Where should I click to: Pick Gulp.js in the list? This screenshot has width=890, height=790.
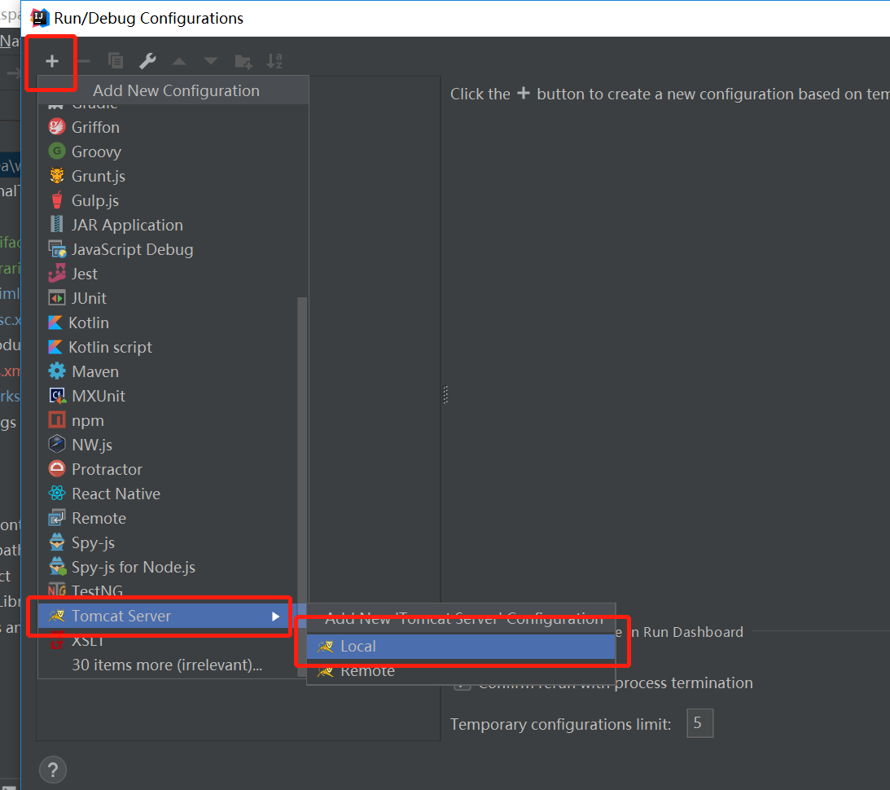pyautogui.click(x=173, y=200)
